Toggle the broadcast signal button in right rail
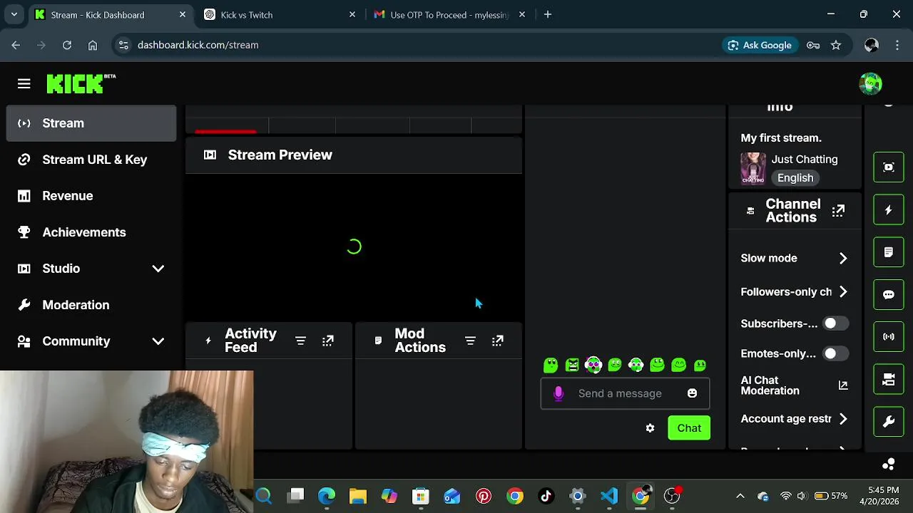Image resolution: width=913 pixels, height=513 pixels. click(x=889, y=337)
